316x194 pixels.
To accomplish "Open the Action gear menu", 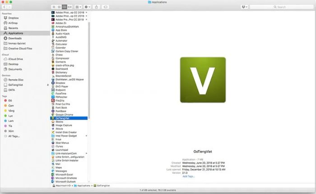I will pyautogui.click(x=87, y=7).
